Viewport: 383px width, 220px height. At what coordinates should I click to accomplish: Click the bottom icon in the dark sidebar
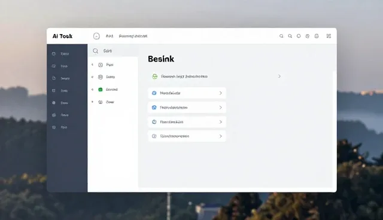click(x=54, y=127)
